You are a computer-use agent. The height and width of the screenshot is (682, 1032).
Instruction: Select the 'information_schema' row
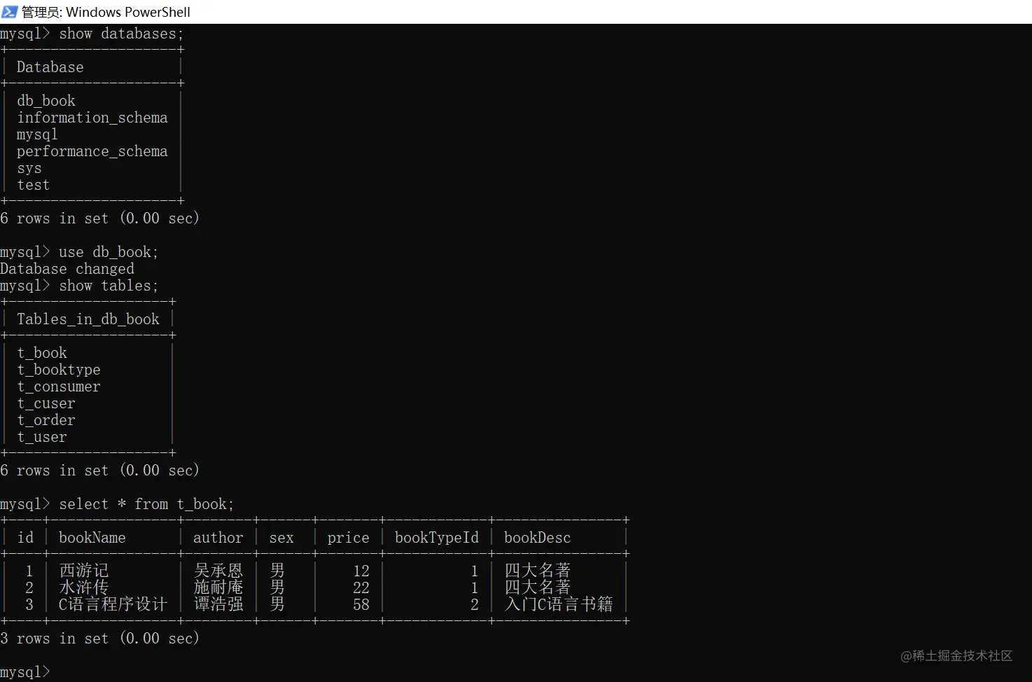92,118
